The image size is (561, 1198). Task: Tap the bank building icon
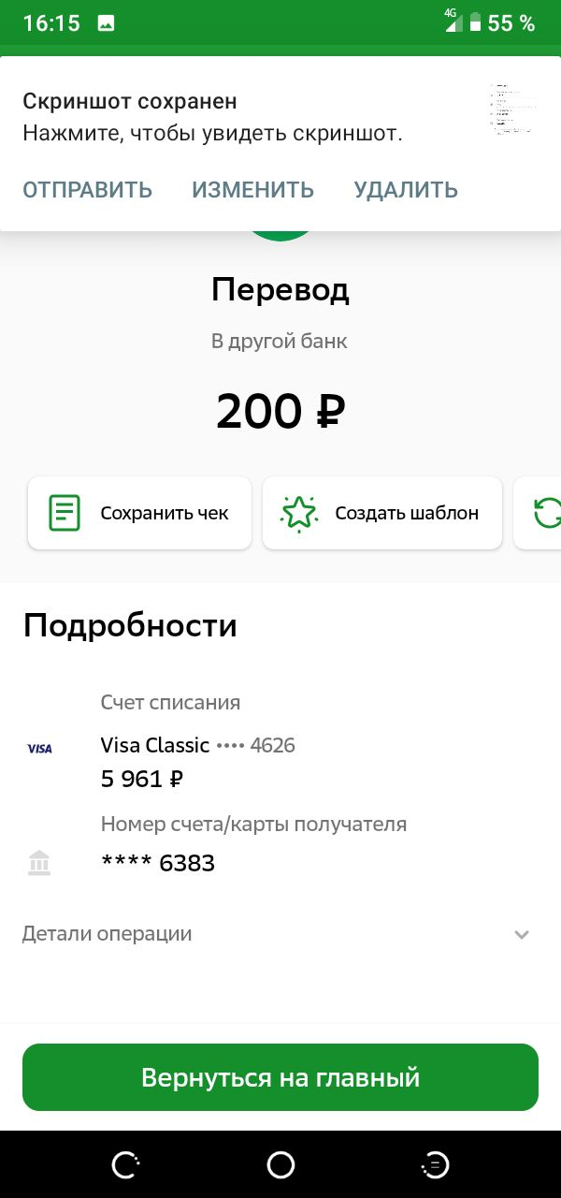pyautogui.click(x=39, y=862)
